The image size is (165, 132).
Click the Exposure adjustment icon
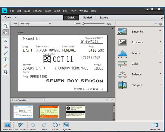(x=122, y=42)
